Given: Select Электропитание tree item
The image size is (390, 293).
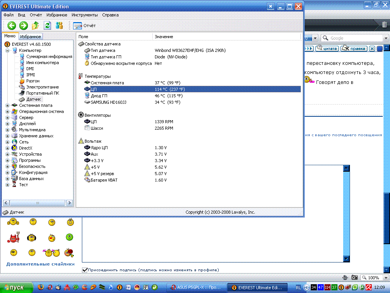Looking at the screenshot, I should (x=43, y=87).
